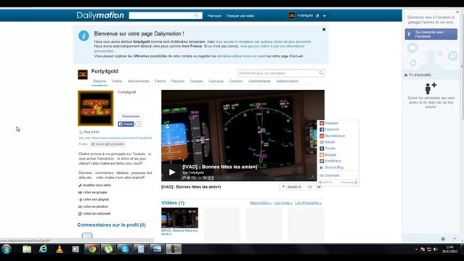
Task: Open the Vidéos tab
Action: (x=117, y=81)
